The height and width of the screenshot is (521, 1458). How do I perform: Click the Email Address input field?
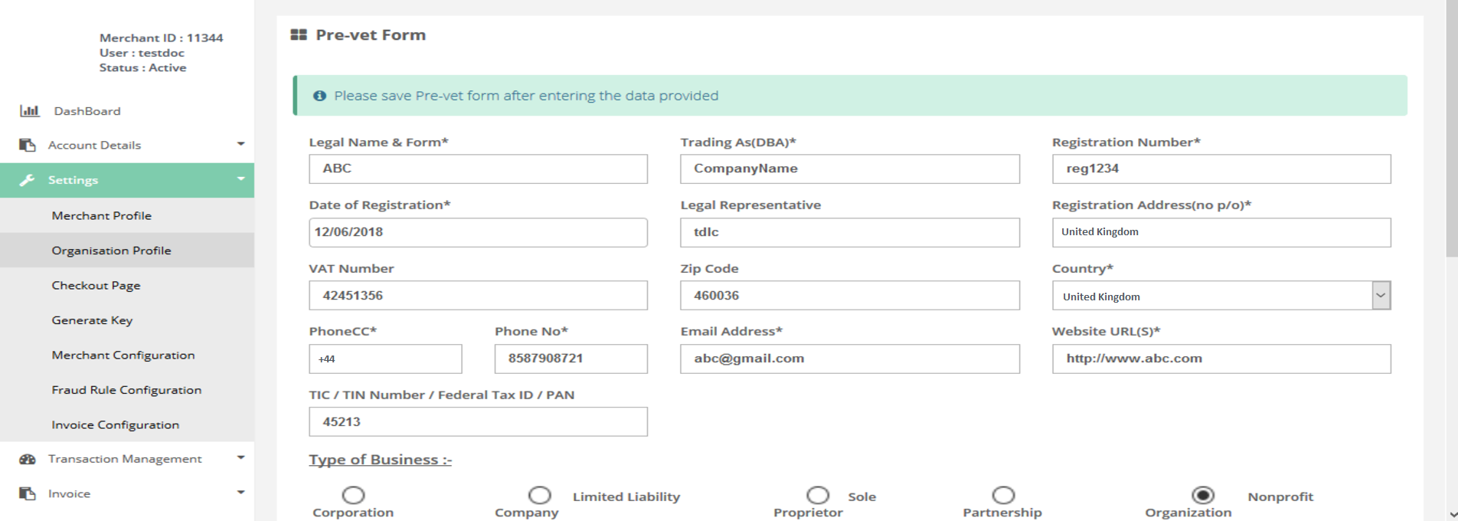tap(849, 359)
